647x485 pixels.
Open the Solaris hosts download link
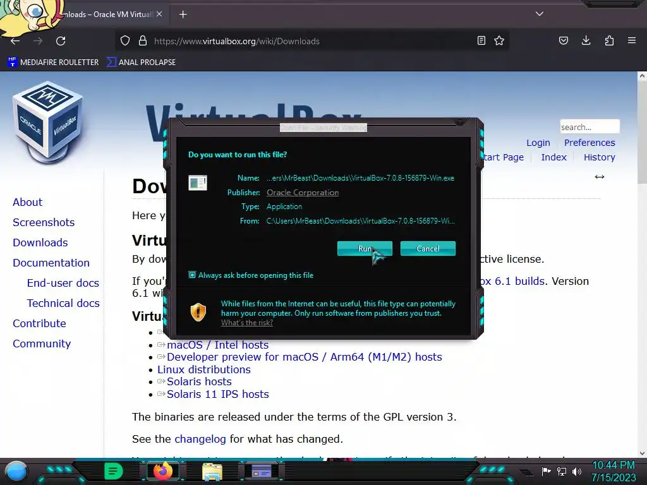pyautogui.click(x=199, y=381)
